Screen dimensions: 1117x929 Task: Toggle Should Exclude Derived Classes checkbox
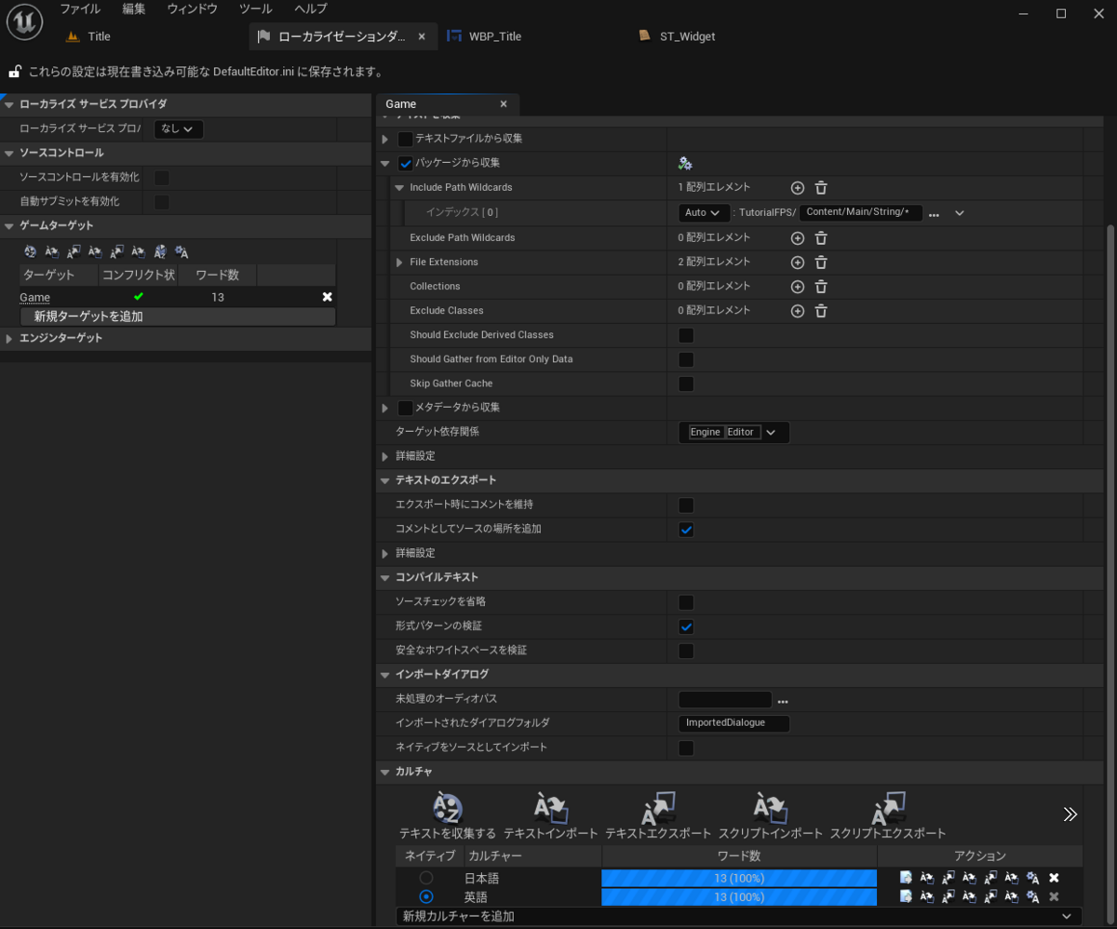tap(686, 335)
